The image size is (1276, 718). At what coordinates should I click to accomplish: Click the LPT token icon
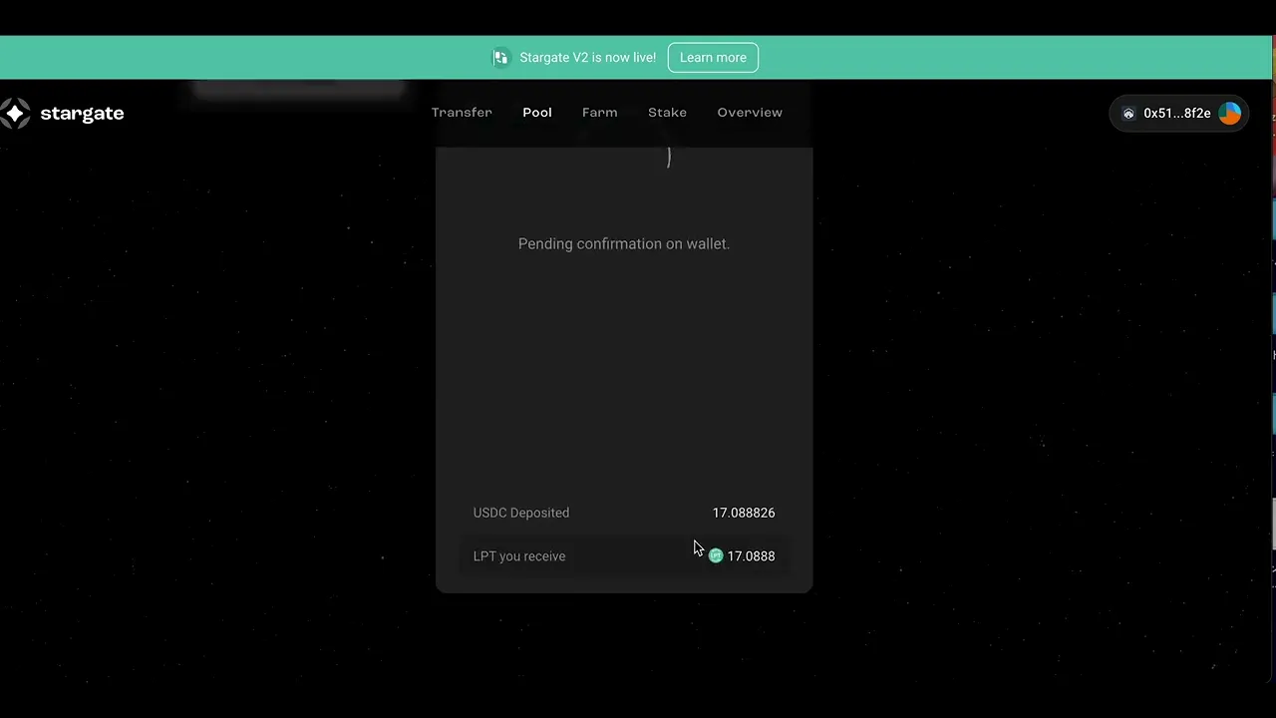716,556
